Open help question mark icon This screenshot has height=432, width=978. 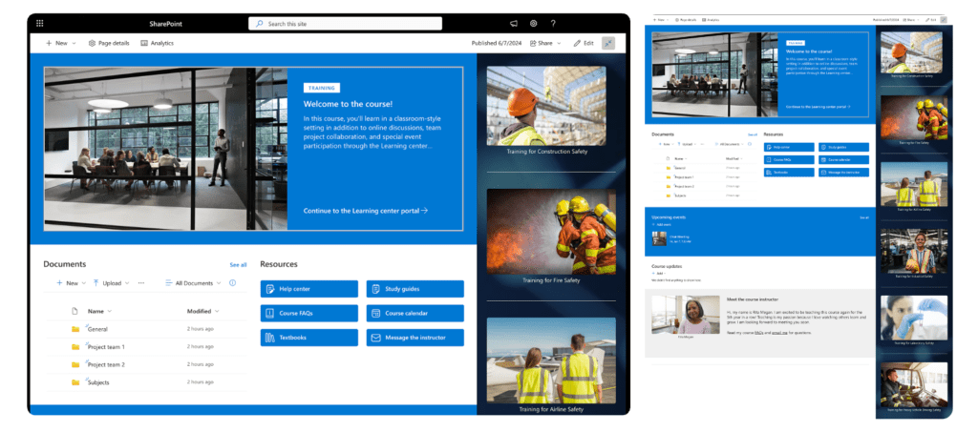(553, 24)
